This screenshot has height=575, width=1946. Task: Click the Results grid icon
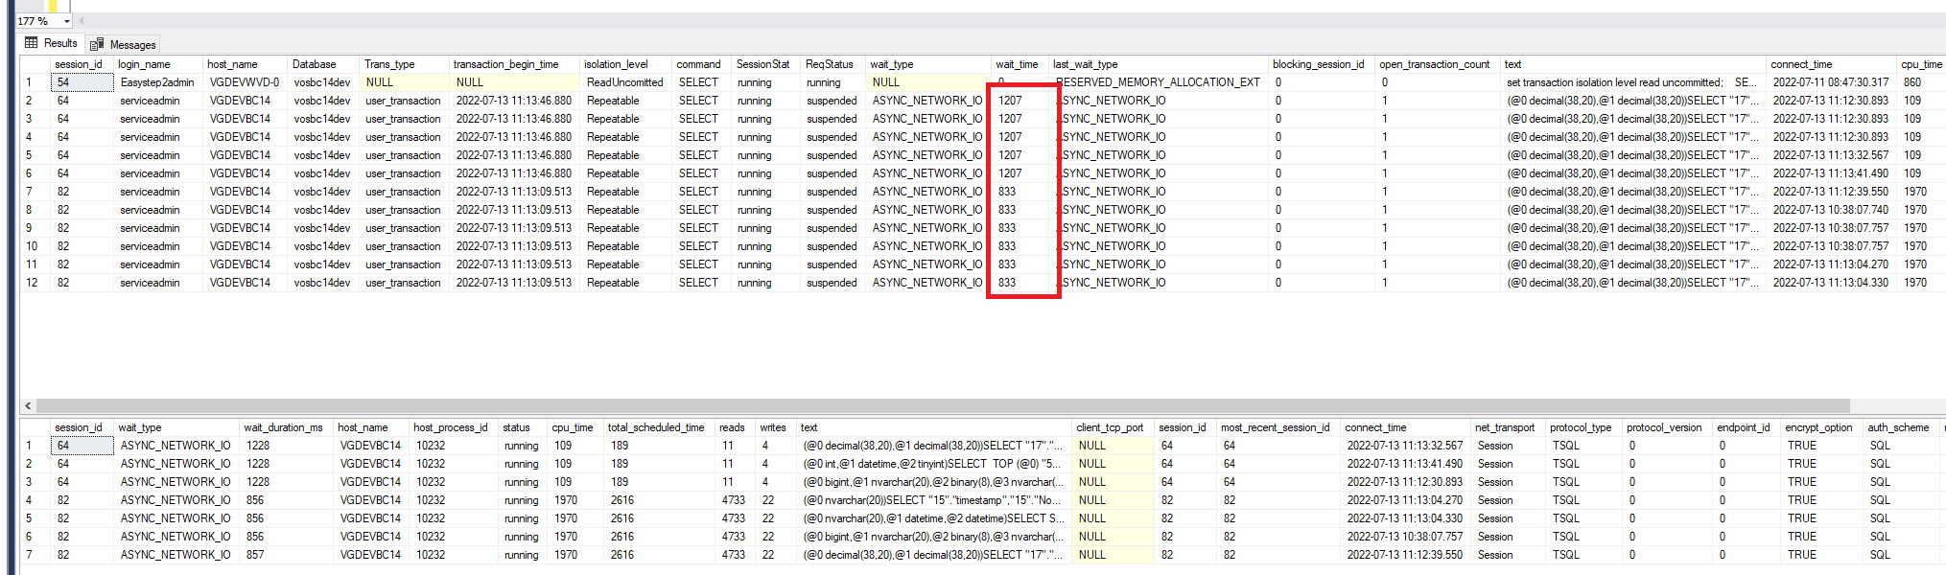32,43
